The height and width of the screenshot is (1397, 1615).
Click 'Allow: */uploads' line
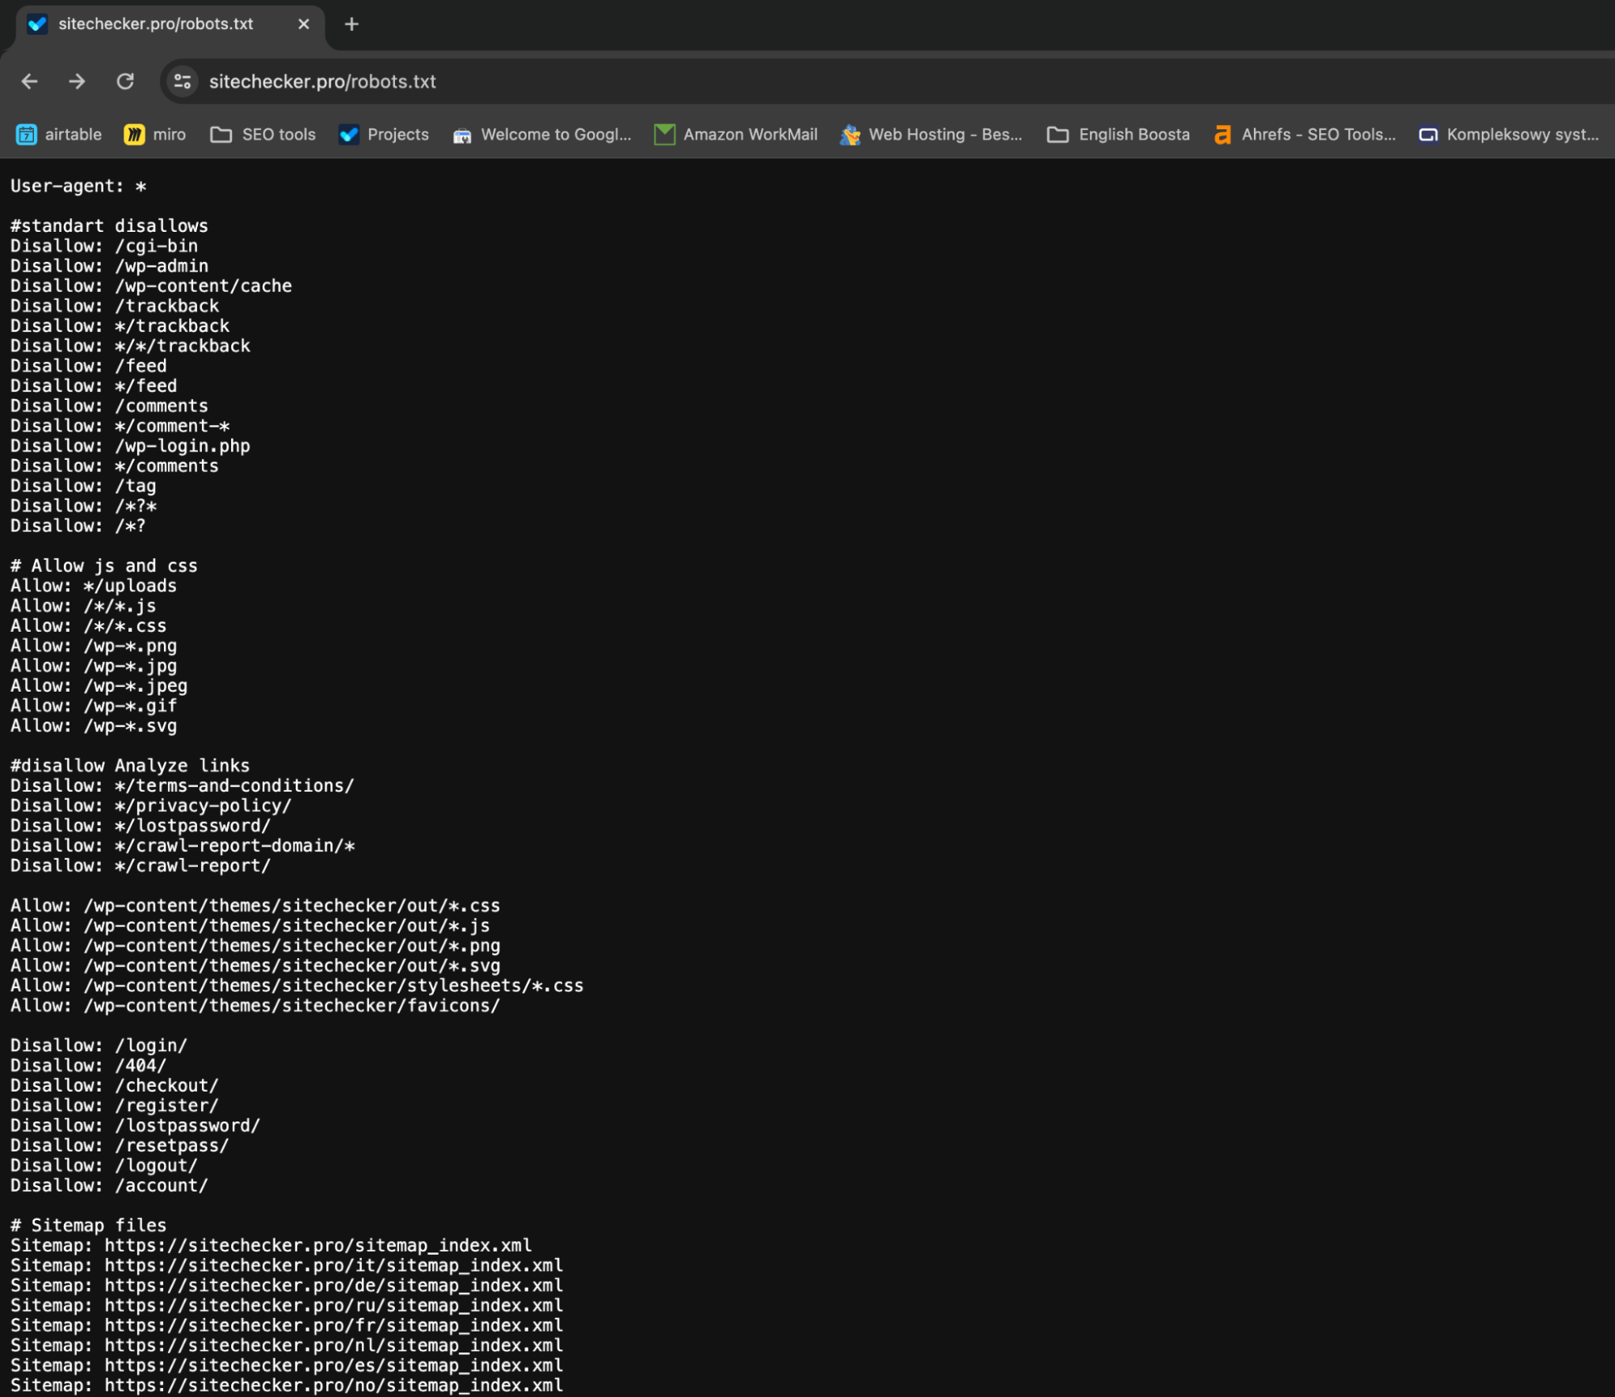(x=94, y=587)
